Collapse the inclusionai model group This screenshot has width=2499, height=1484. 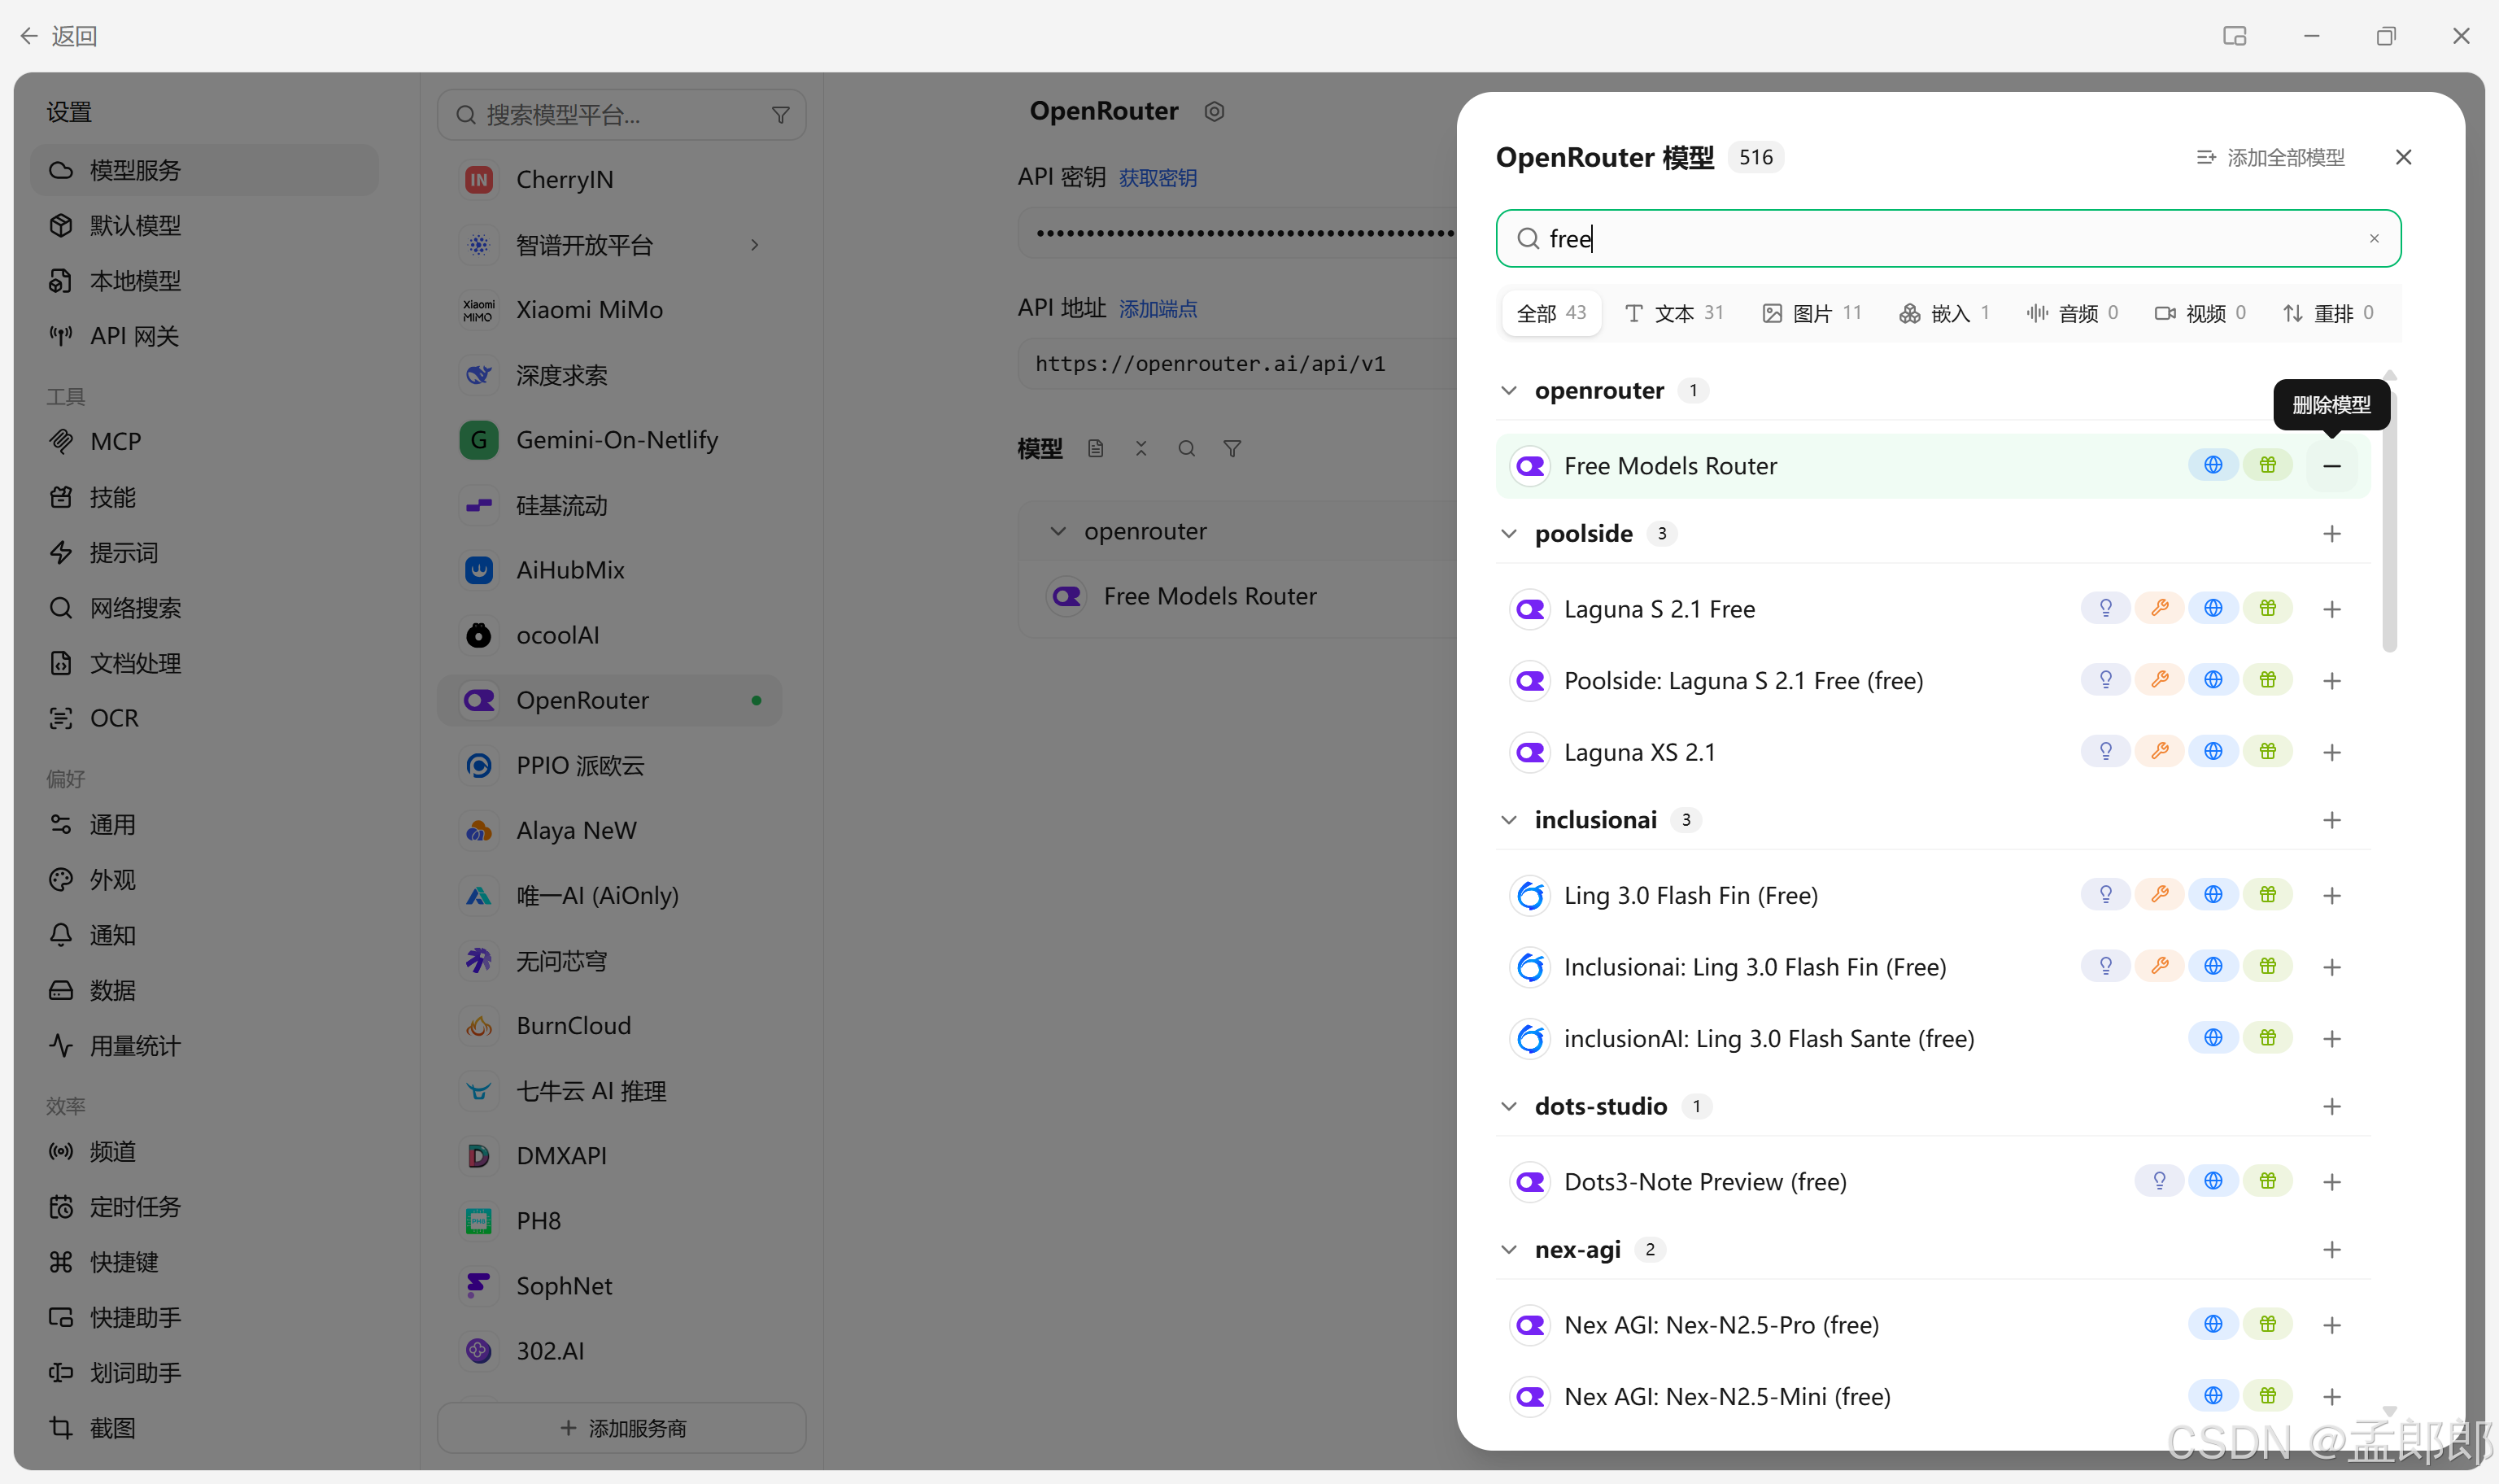[x=1508, y=820]
